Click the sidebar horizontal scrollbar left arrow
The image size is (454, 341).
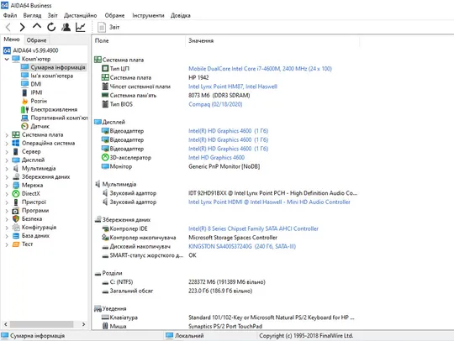[x=6, y=324]
